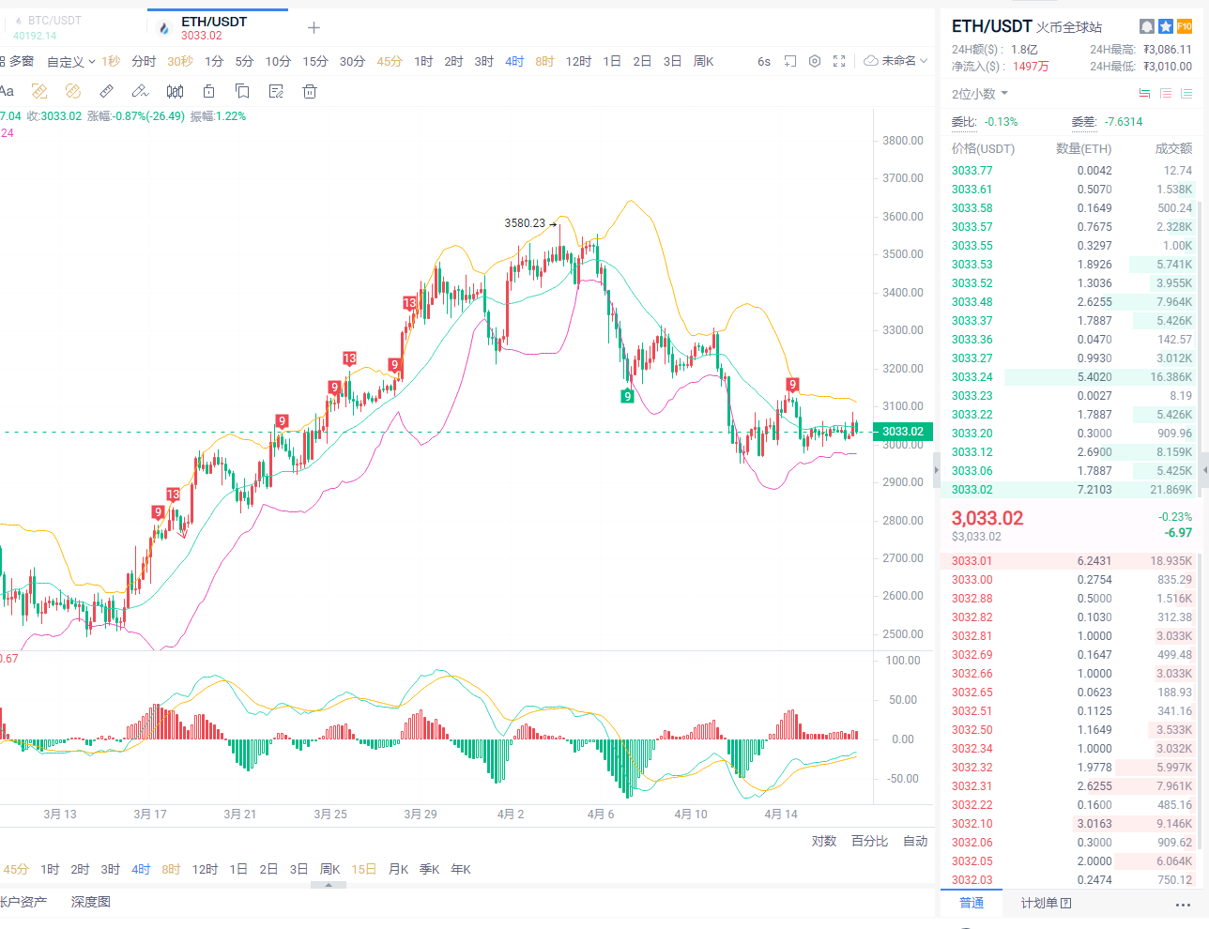1209x929 pixels.
Task: Open the orange F10 info icon
Action: coord(1184,26)
